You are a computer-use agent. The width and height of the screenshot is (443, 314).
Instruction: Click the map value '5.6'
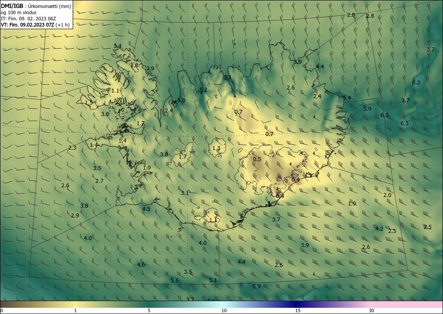pos(175,280)
